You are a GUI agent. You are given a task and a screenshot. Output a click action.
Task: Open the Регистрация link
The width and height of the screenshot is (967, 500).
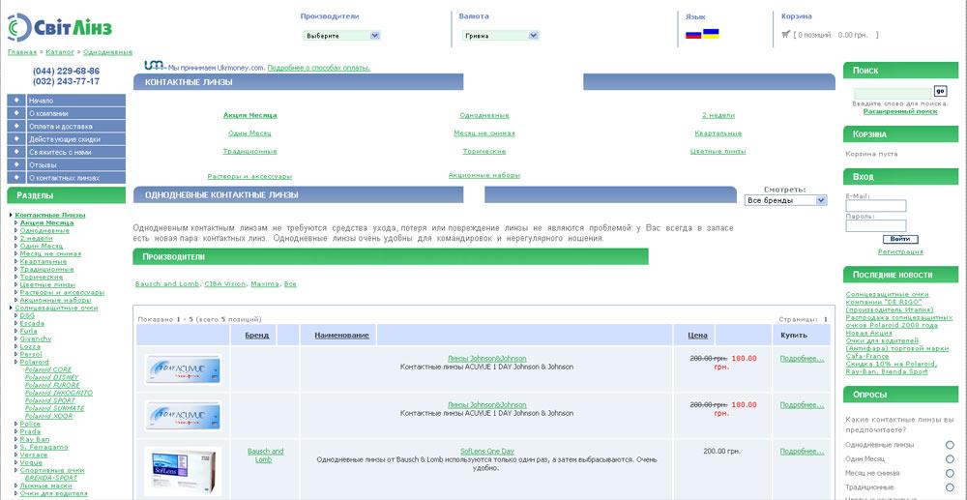[x=900, y=252]
